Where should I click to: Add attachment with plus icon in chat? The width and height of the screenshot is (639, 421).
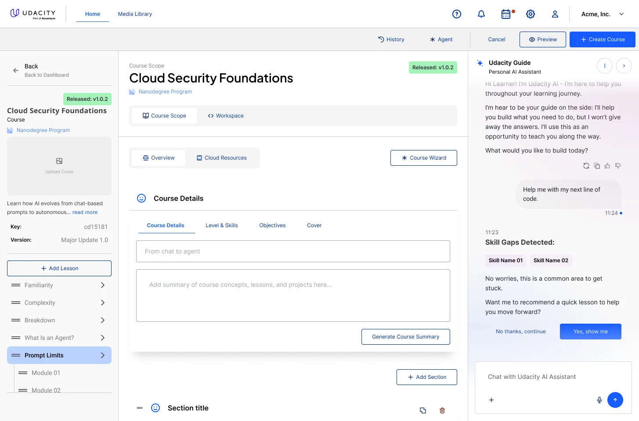[x=491, y=400]
